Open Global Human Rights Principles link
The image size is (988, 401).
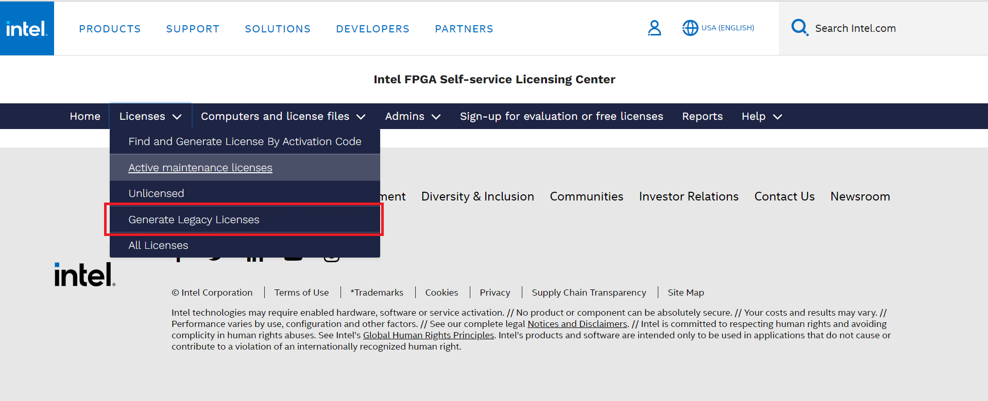coord(428,335)
